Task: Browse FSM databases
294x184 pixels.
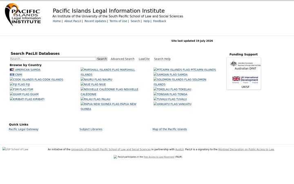Action: click(x=21, y=89)
